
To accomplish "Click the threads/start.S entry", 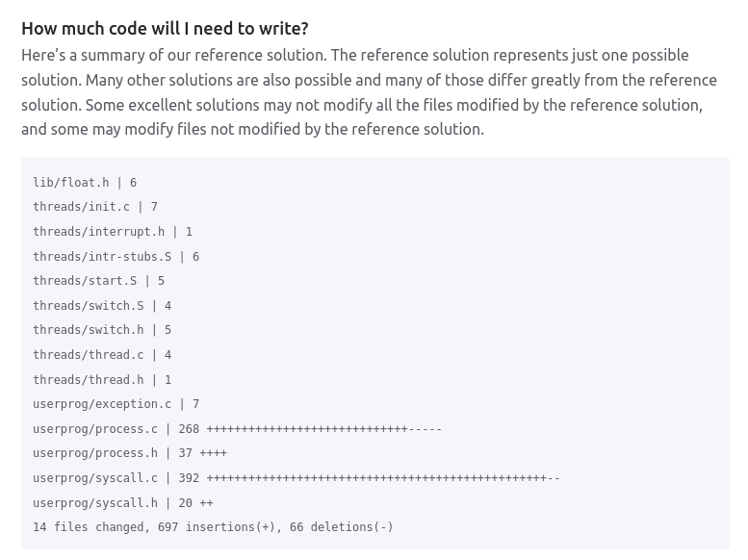I will [x=98, y=281].
